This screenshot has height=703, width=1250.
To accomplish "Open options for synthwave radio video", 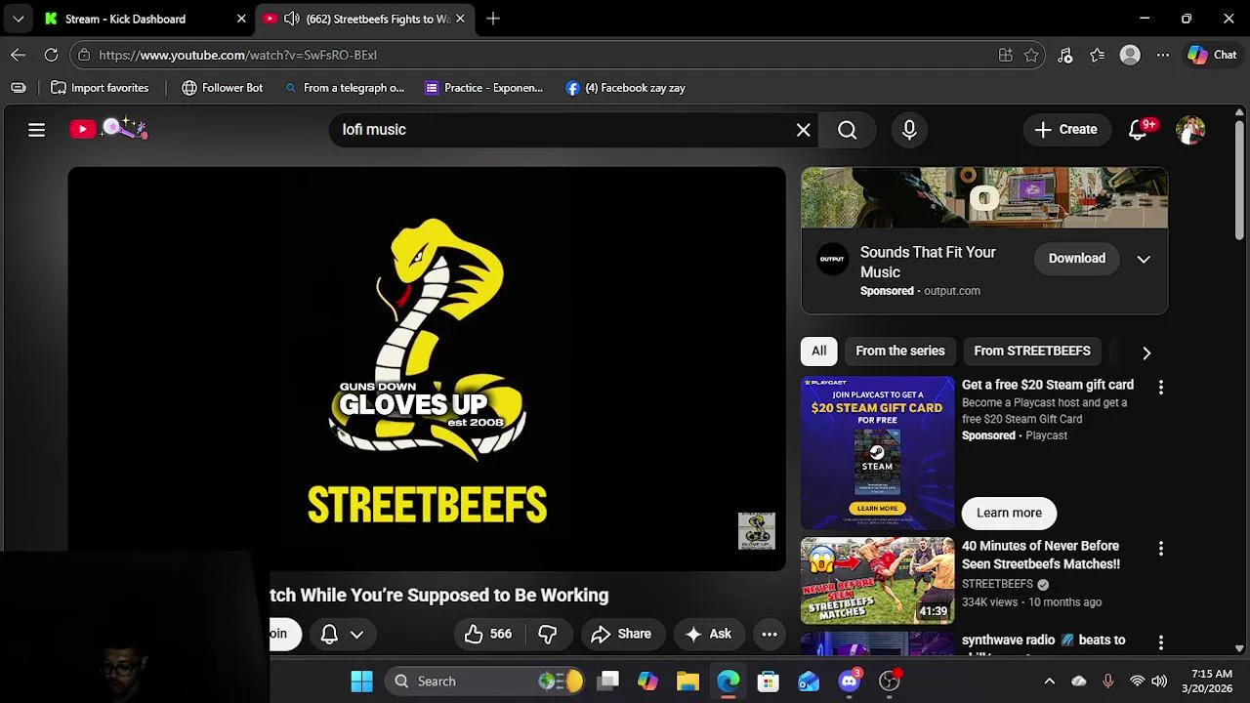I will pos(1160,642).
